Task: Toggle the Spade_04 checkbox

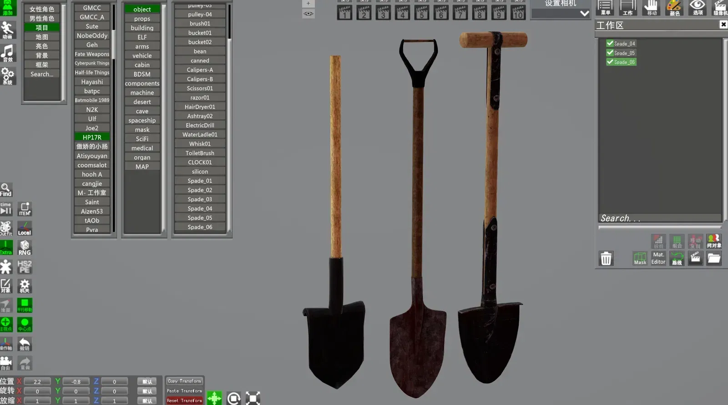Action: [x=610, y=43]
